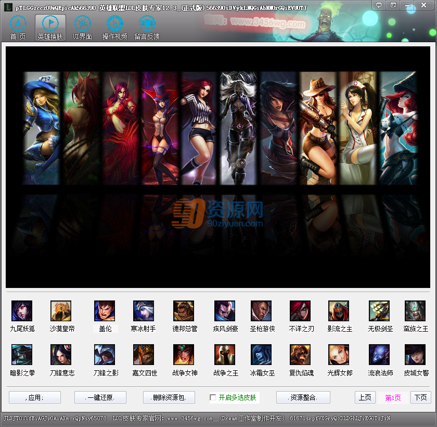Select the 疾风剑豪 champion icon
This screenshot has width=437, height=427.
click(225, 311)
